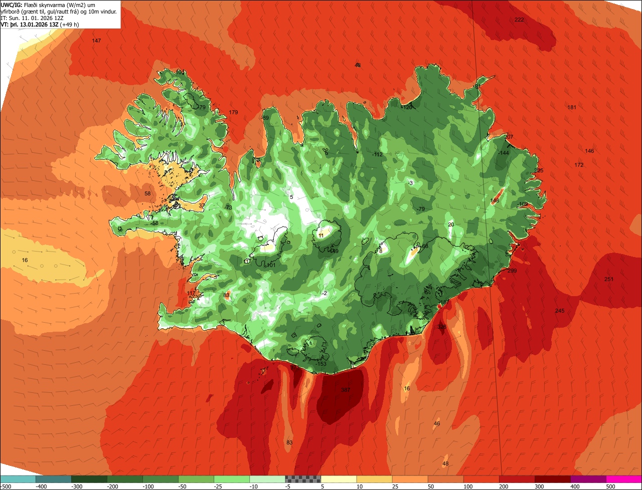Screen dimensions: 642x490
Task: Select the checkered legend swatch between -5 and 5
Action: point(303,479)
